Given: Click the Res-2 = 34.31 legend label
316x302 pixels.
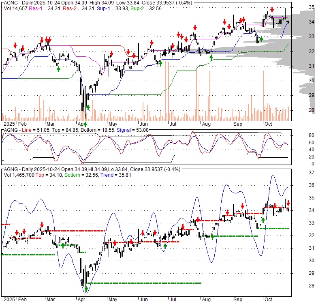Looking at the screenshot, I should 79,9.
